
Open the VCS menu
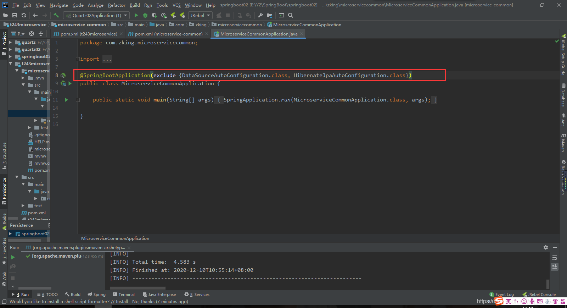(176, 5)
